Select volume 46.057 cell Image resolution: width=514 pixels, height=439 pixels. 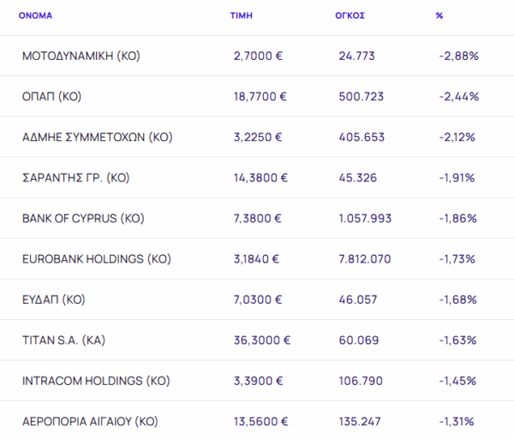pyautogui.click(x=358, y=300)
